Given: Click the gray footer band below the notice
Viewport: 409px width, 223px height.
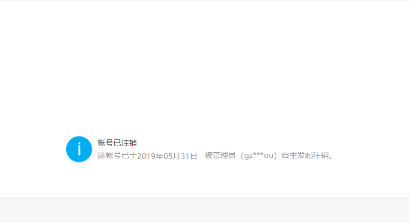Looking at the screenshot, I should coord(205,210).
